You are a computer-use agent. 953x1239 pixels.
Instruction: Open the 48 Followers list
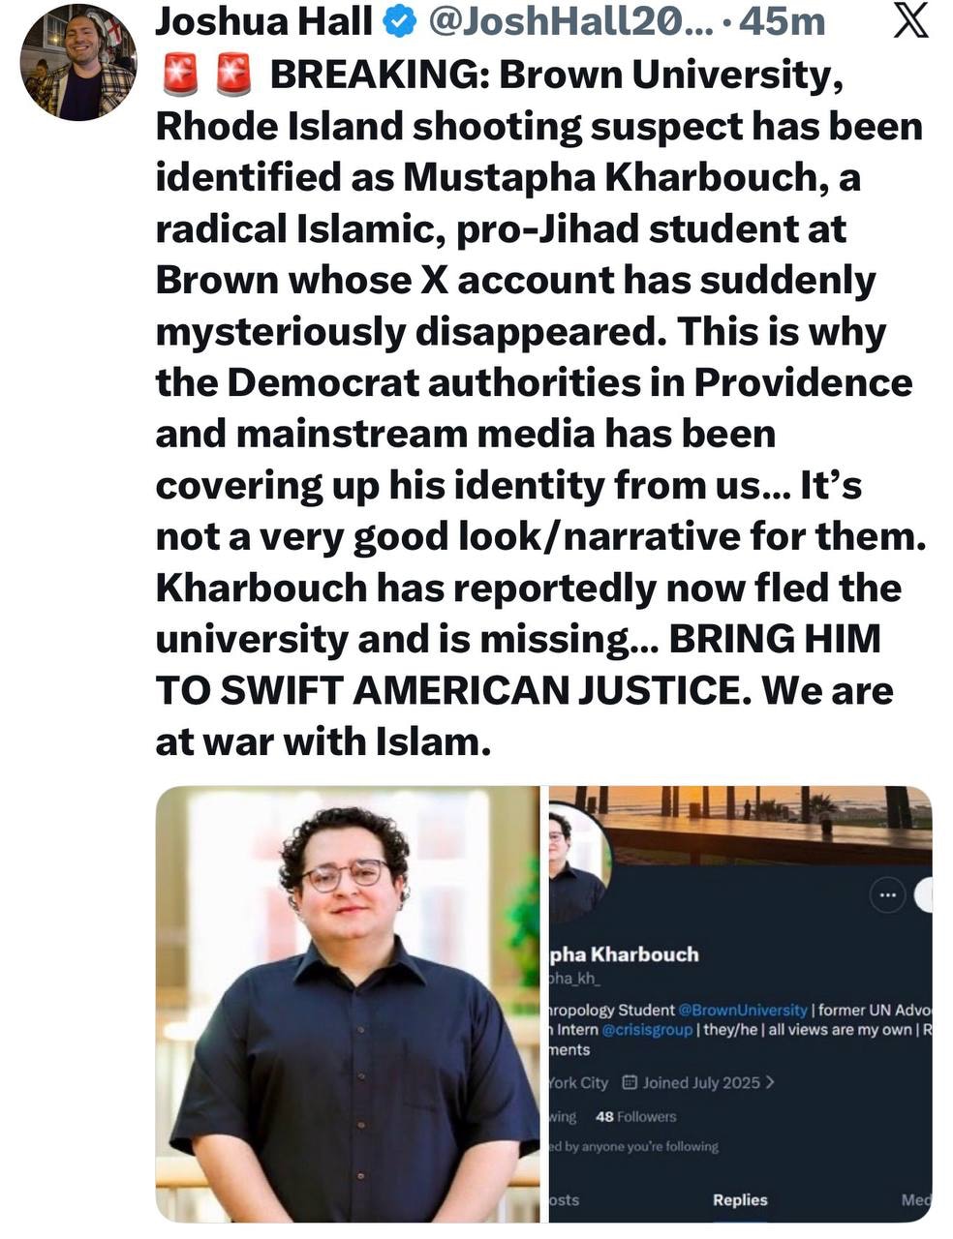(635, 1116)
